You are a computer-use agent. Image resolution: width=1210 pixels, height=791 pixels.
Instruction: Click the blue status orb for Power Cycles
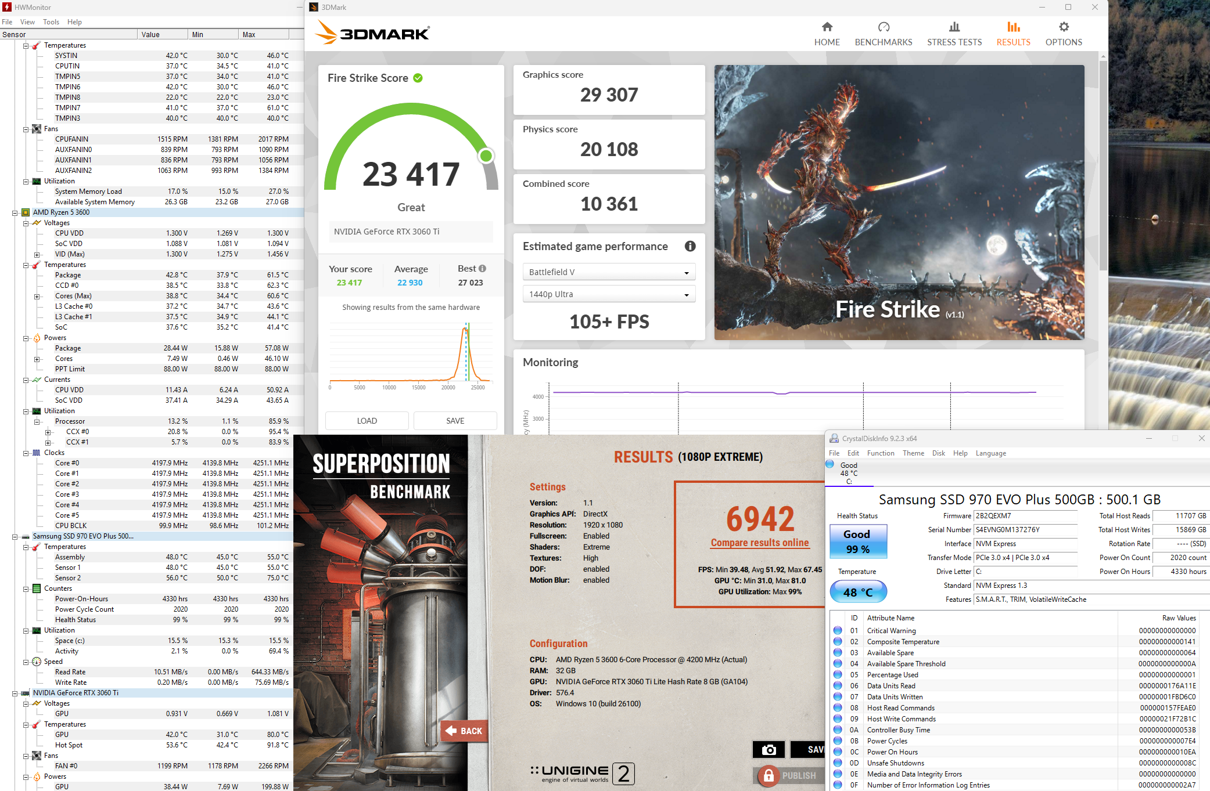[x=838, y=741]
